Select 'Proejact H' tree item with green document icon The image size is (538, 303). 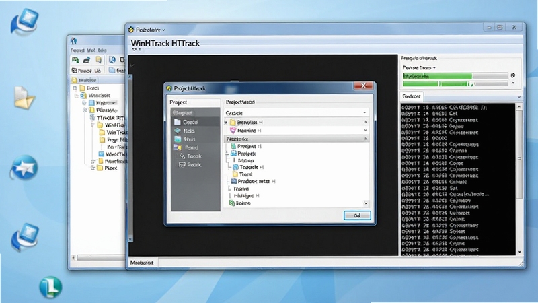(246, 146)
